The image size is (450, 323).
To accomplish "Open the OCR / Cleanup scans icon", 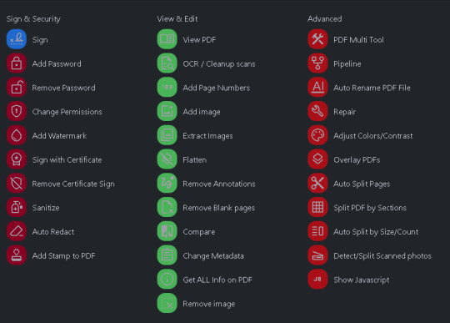I will pyautogui.click(x=167, y=63).
